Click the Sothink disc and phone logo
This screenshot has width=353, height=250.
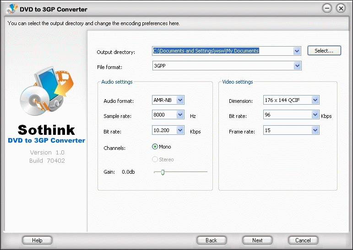click(x=47, y=91)
